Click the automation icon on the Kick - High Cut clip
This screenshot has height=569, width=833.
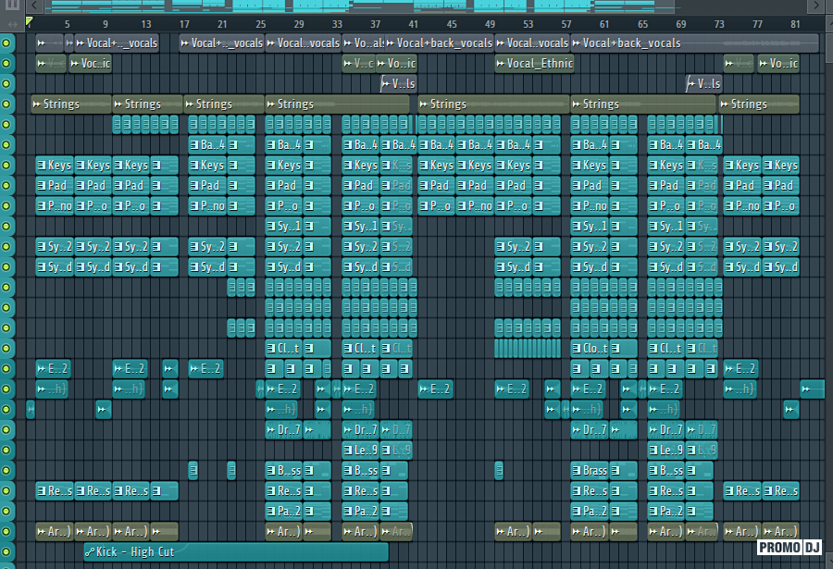(x=90, y=552)
